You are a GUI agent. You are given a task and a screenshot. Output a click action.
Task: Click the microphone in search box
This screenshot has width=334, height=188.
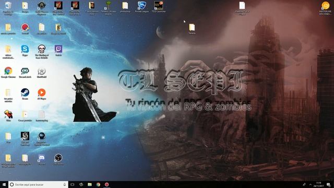point(65,184)
